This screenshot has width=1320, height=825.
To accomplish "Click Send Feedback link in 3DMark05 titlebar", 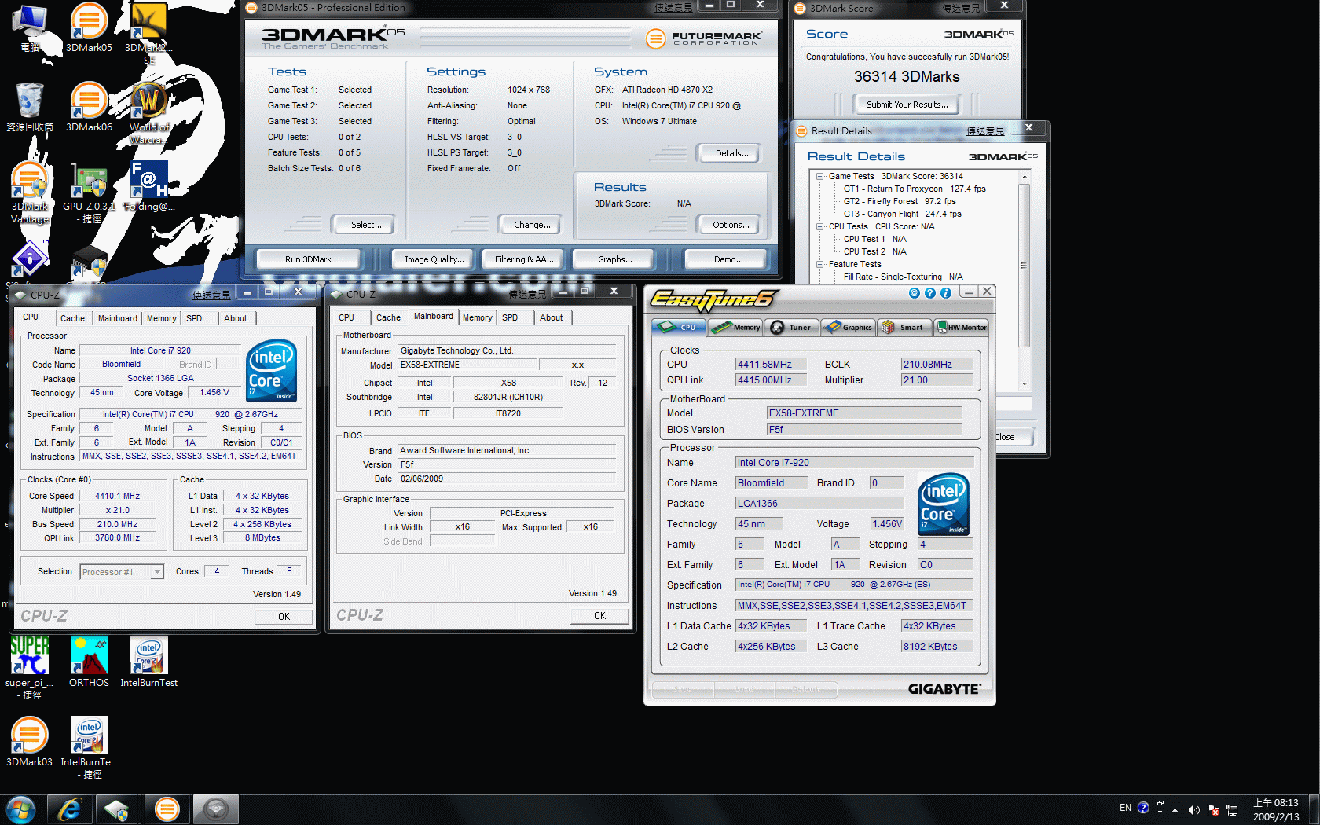I will [x=673, y=8].
